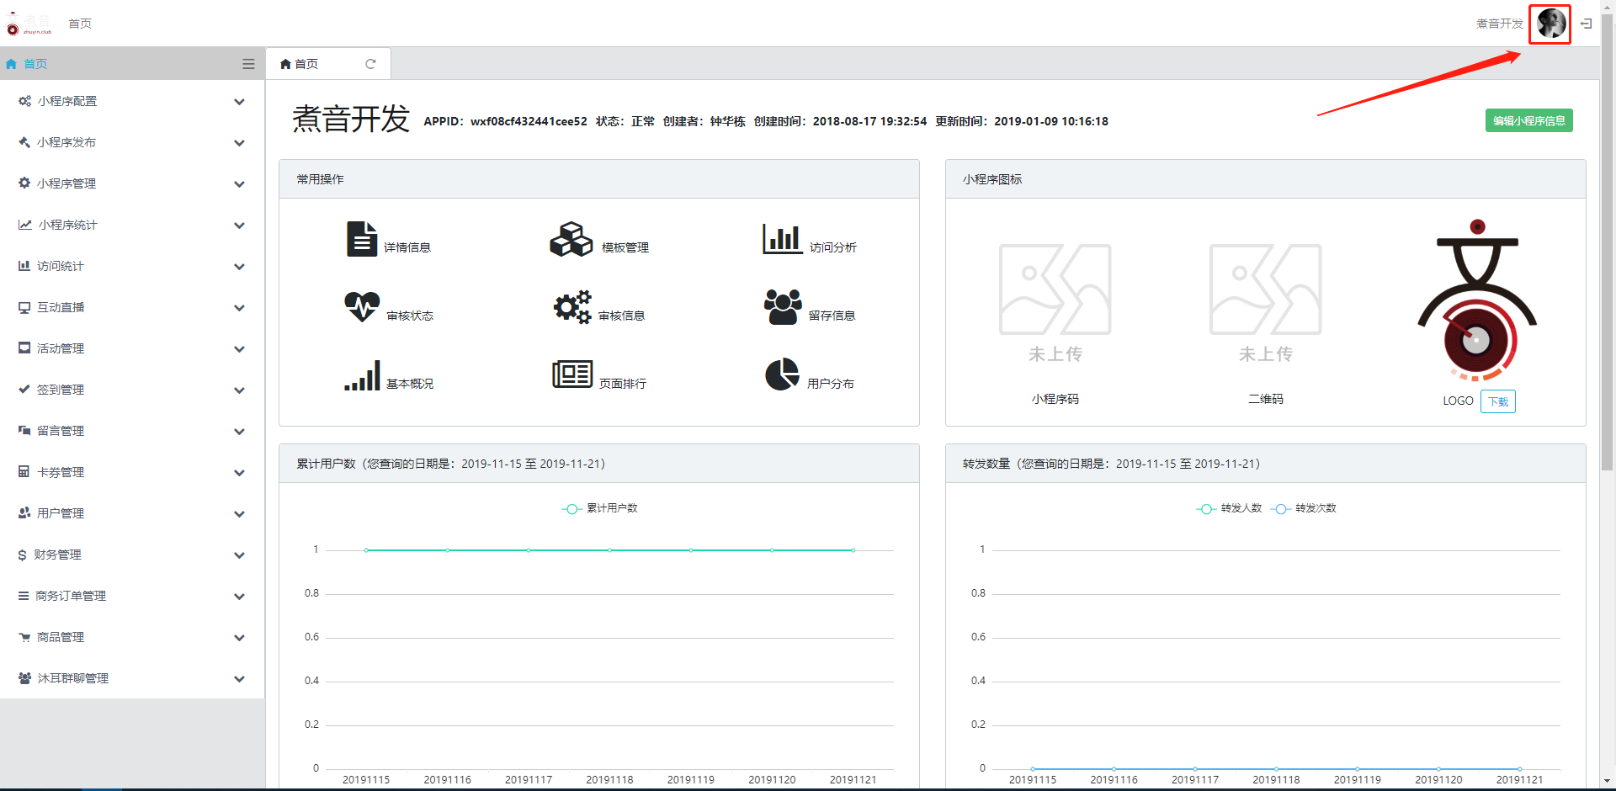
Task: Expand the 用户管理 sidebar section
Action: coord(132,513)
